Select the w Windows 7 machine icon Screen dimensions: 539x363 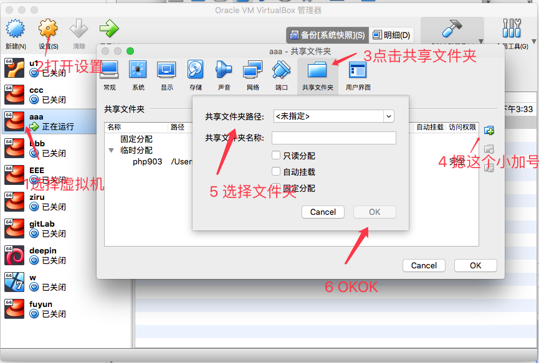tap(14, 282)
